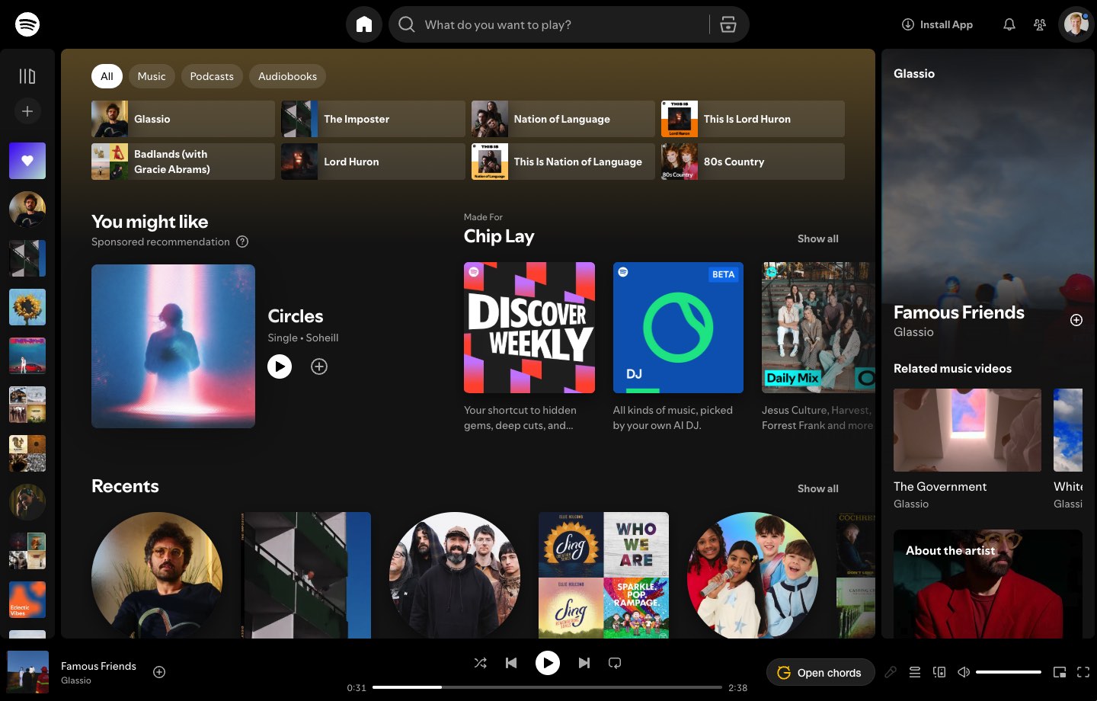Open The Government music video
Viewport: 1097px width, 701px height.
click(x=967, y=431)
